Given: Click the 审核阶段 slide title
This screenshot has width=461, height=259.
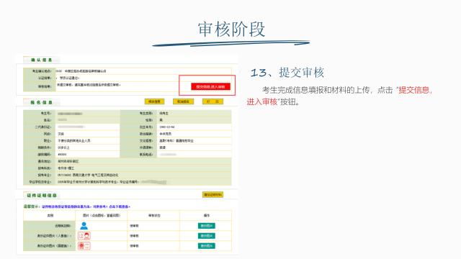Looking at the screenshot, I should point(231,29).
